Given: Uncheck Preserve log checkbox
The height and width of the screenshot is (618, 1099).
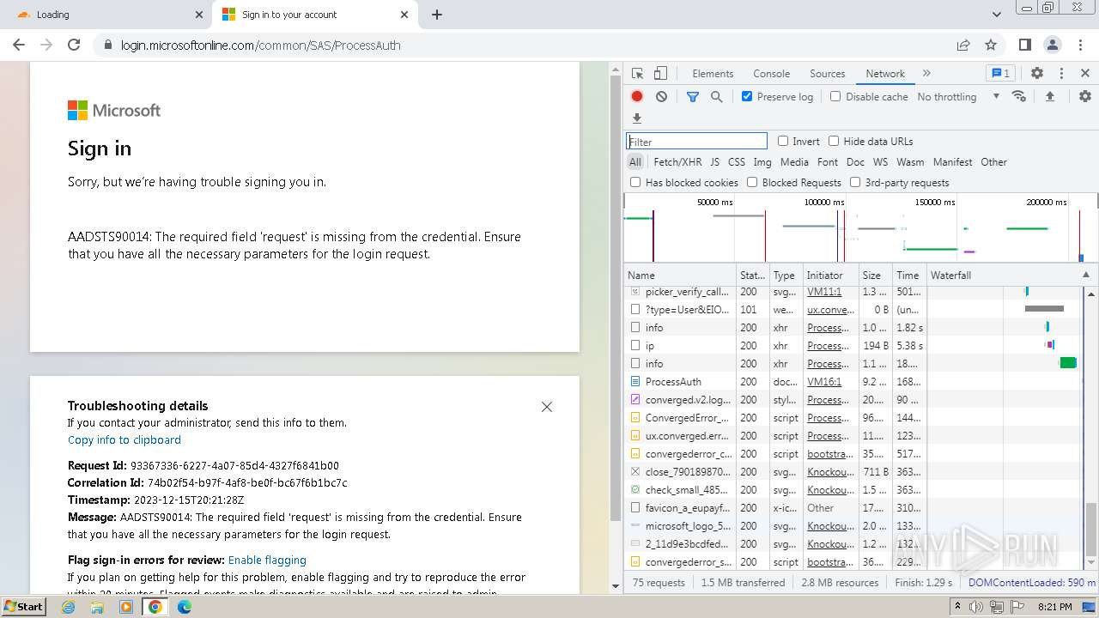Looking at the screenshot, I should (747, 96).
